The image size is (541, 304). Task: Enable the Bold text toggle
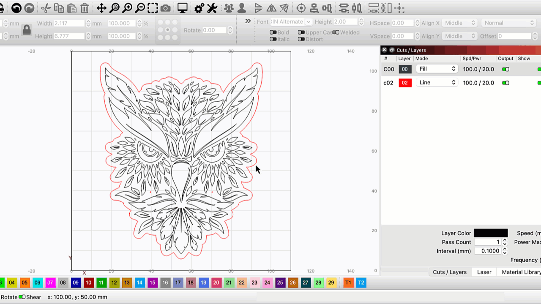point(273,32)
